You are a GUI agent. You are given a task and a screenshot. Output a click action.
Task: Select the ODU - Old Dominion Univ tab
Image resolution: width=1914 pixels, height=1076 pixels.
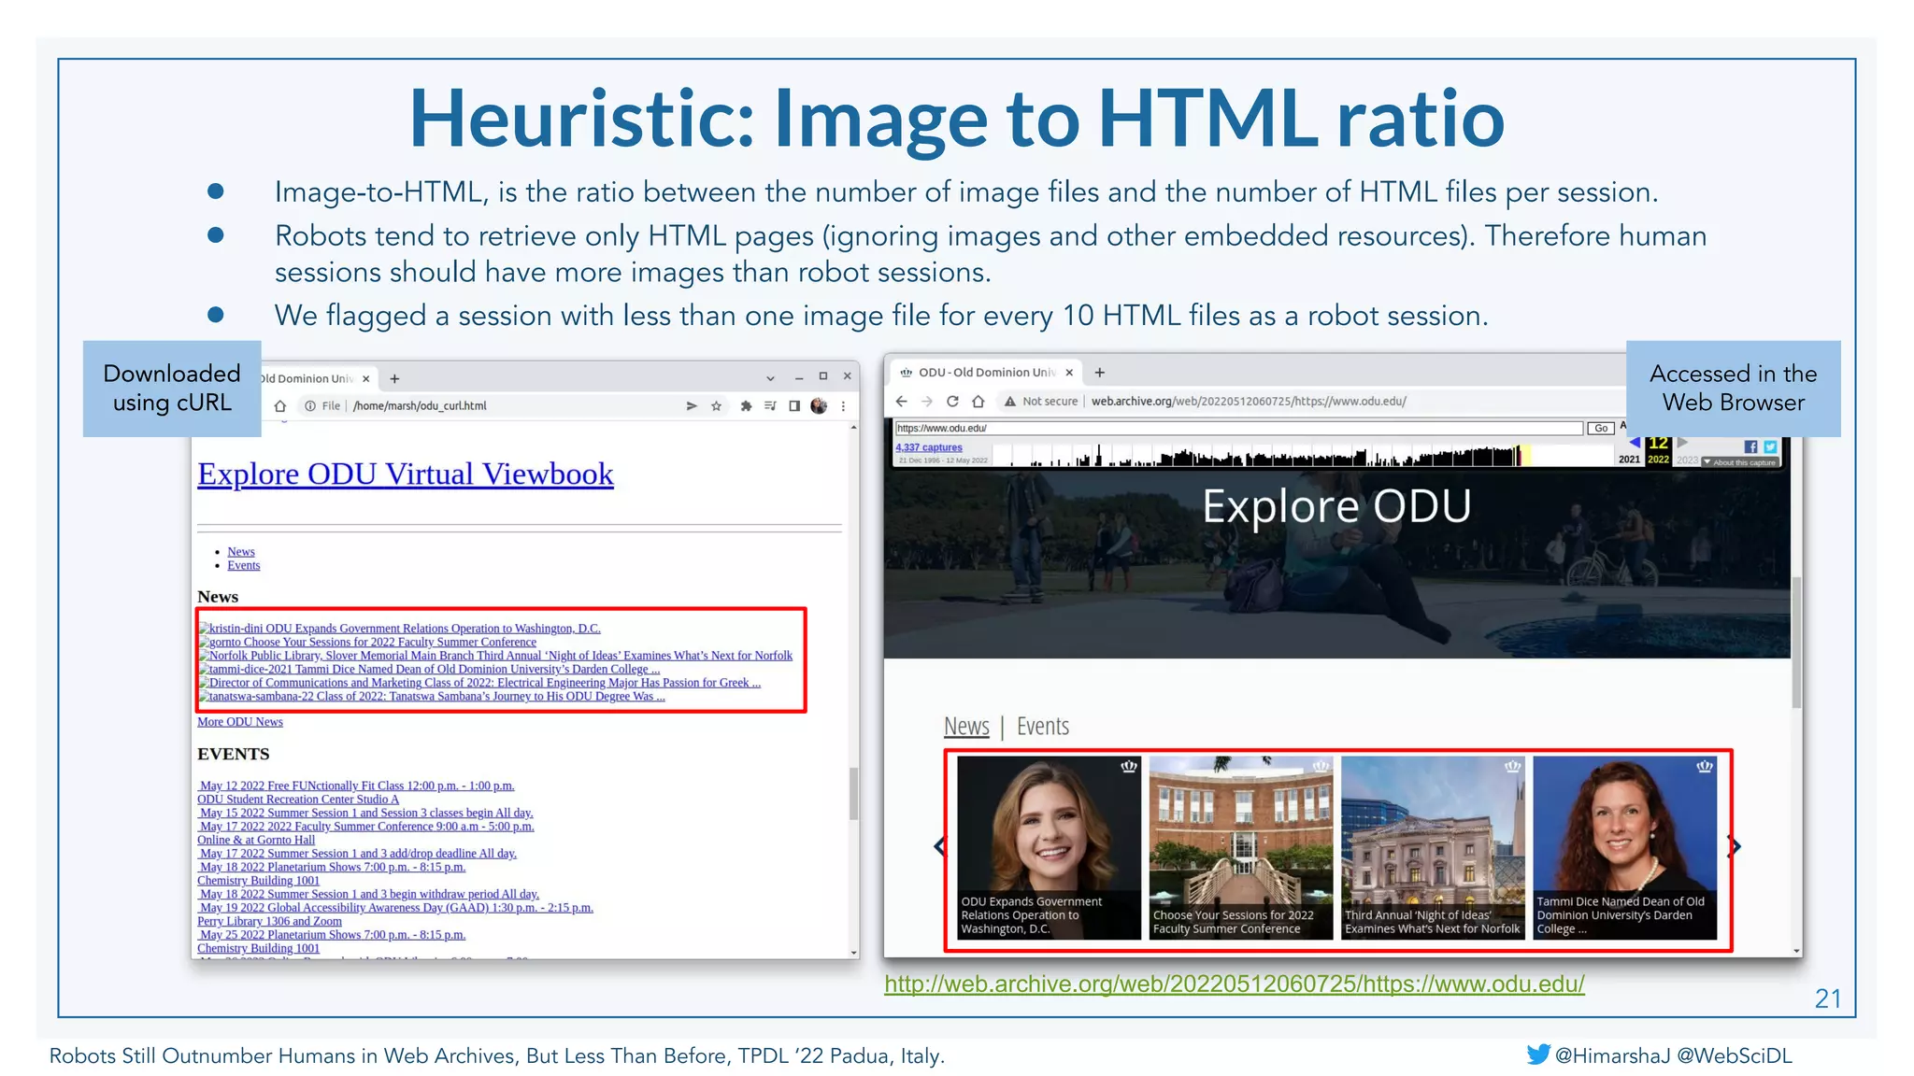click(986, 372)
